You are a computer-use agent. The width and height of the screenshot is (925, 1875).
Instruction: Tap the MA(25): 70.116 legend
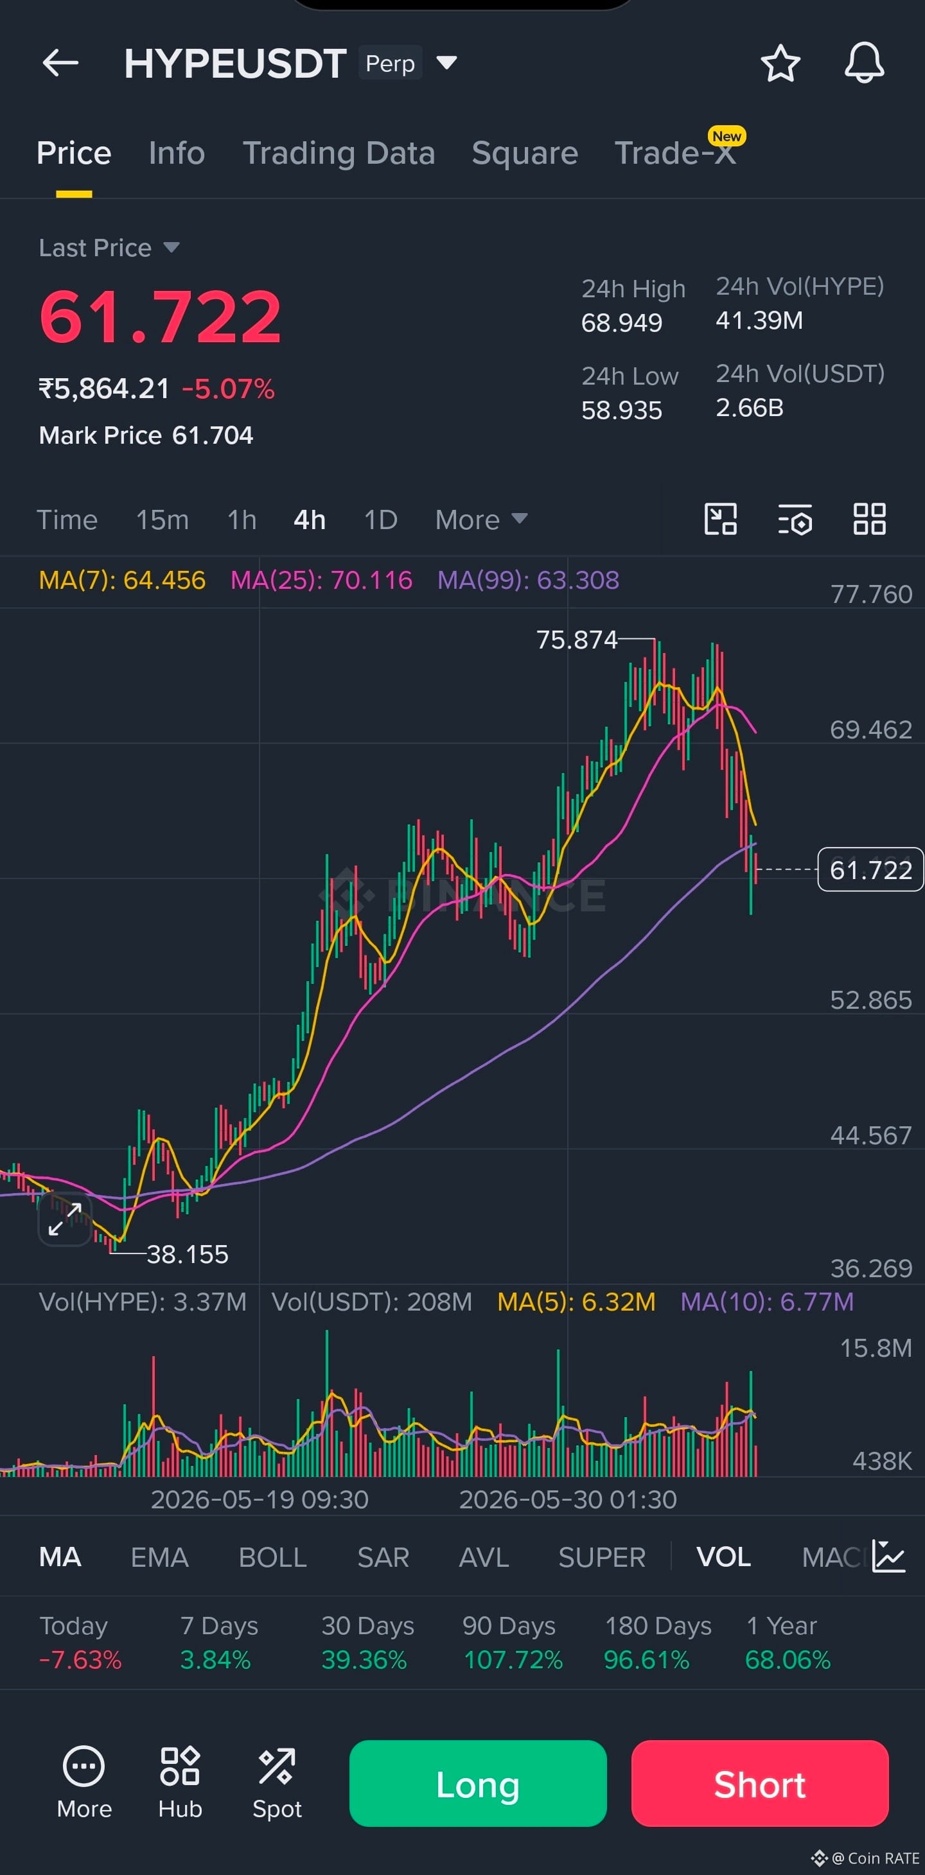coord(321,580)
